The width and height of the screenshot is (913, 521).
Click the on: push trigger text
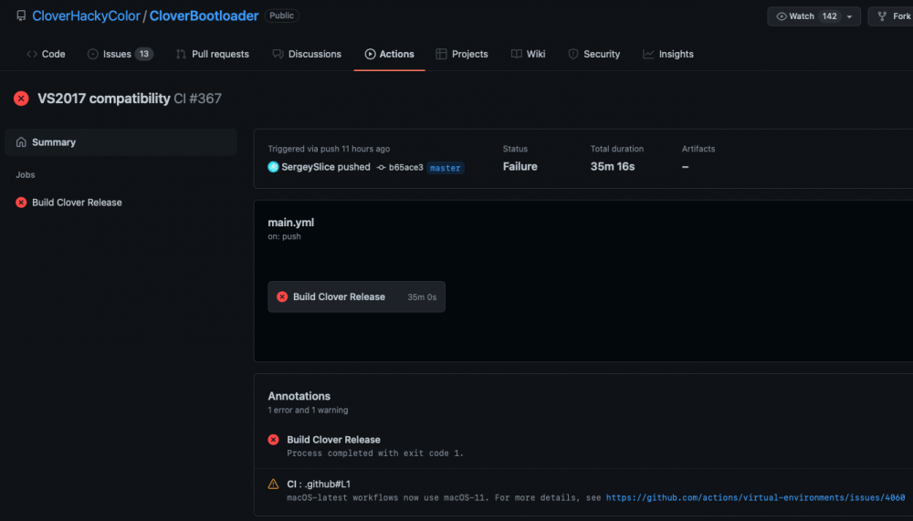pos(284,236)
